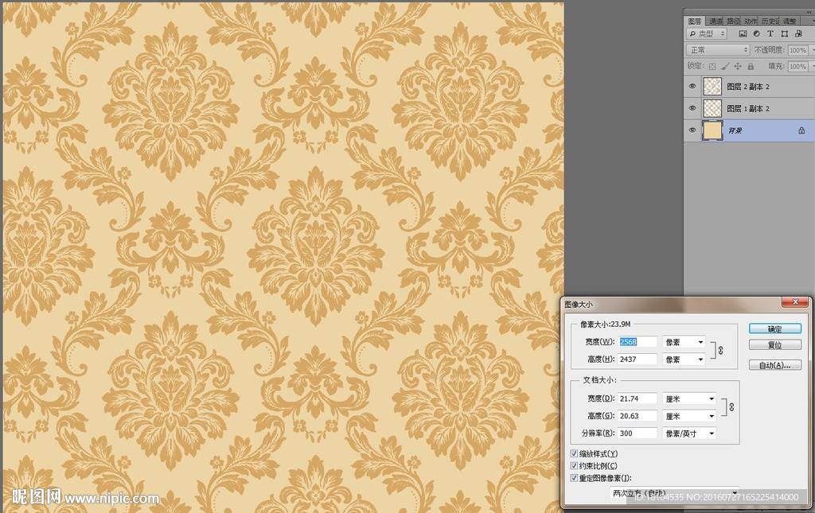Toggle lock image pixels brush icon
815x513 pixels.
pyautogui.click(x=725, y=67)
